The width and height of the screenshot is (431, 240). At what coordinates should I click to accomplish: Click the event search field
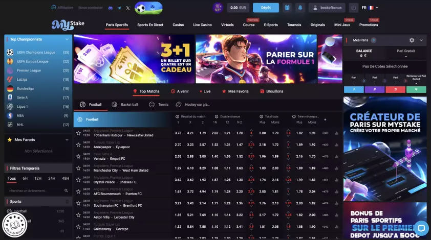pyautogui.click(x=38, y=190)
